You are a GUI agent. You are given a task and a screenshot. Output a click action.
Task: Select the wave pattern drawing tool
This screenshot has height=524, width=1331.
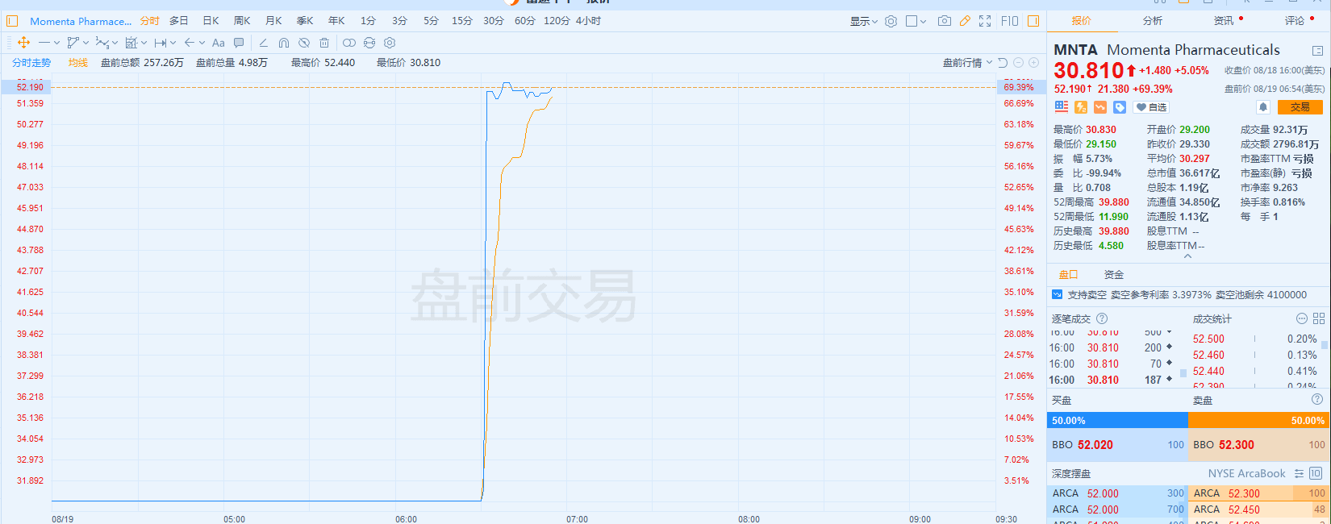pyautogui.click(x=102, y=43)
